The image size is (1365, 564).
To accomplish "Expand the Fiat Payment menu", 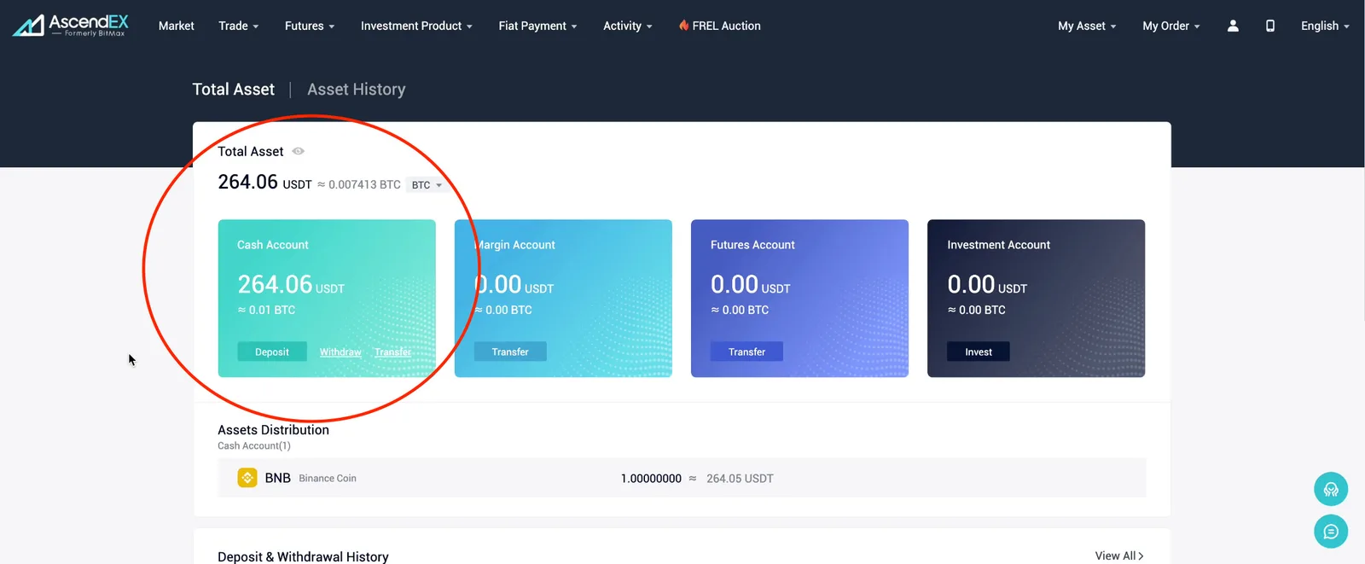I will 537,26.
